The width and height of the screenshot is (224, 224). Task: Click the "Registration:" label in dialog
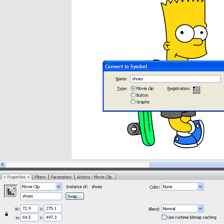179,89
